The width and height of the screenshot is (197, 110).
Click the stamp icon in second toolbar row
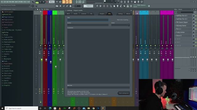70,6
